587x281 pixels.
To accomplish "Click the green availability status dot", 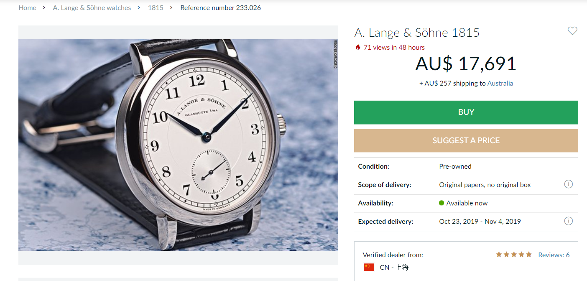I will point(442,203).
